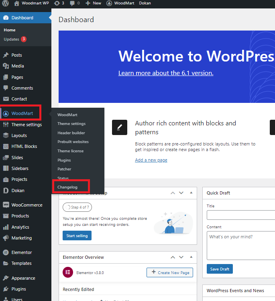Collapse the WooCommerce Setup widget panel
The height and width of the screenshot is (301, 275).
tap(191, 193)
